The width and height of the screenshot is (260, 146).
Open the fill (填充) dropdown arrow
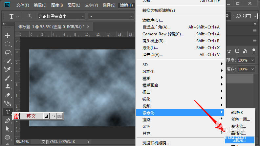click(252, 69)
